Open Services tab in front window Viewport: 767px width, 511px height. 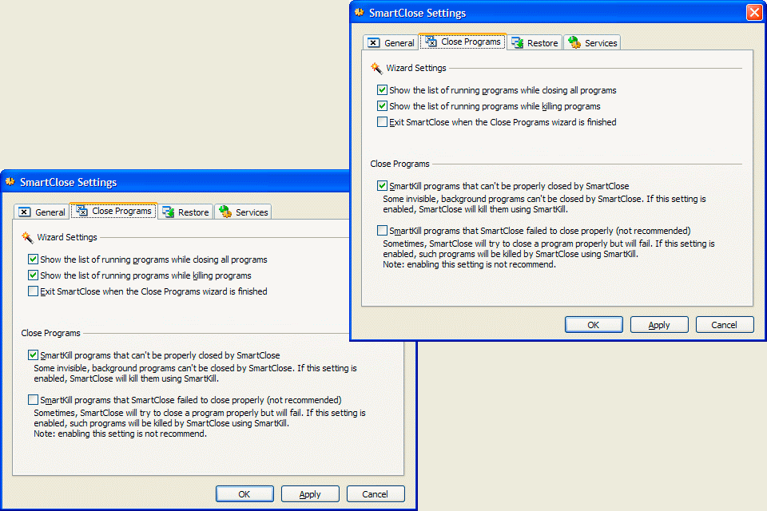(x=592, y=43)
